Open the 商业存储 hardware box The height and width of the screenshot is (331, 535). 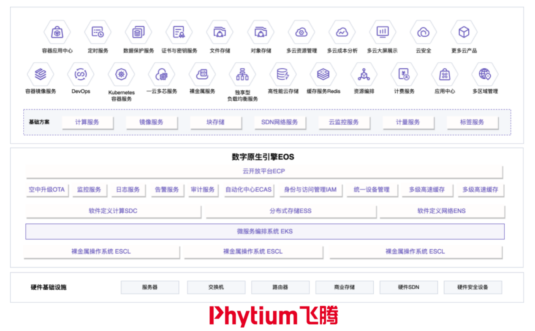coord(345,287)
